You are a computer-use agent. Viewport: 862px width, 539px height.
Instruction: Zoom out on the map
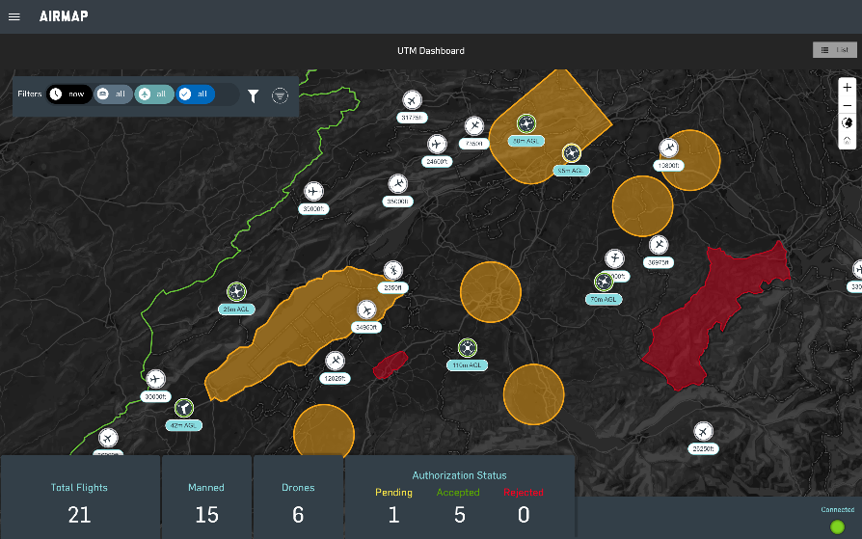point(847,105)
